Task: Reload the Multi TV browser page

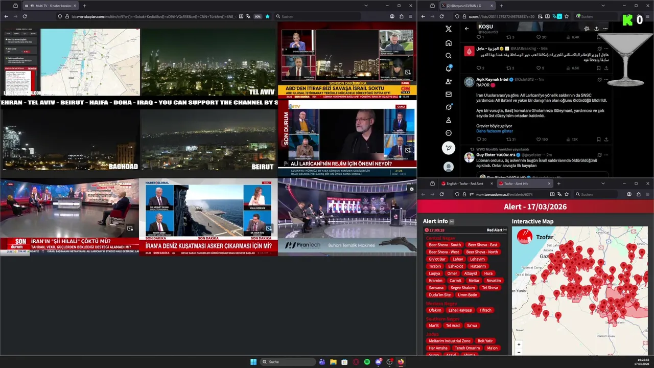Action: 25,16
